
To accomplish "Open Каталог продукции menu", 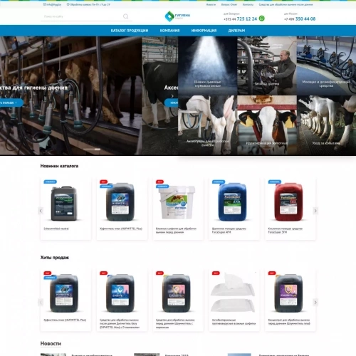I will (130, 31).
